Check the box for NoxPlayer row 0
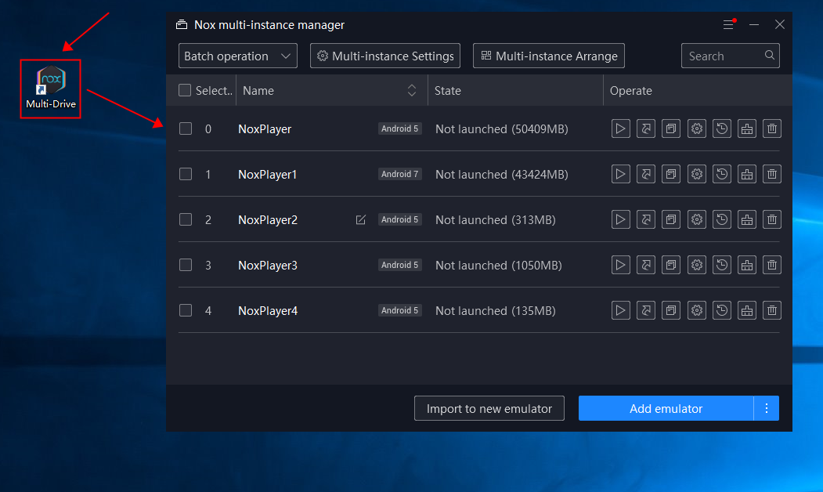This screenshot has height=492, width=823. (x=186, y=128)
